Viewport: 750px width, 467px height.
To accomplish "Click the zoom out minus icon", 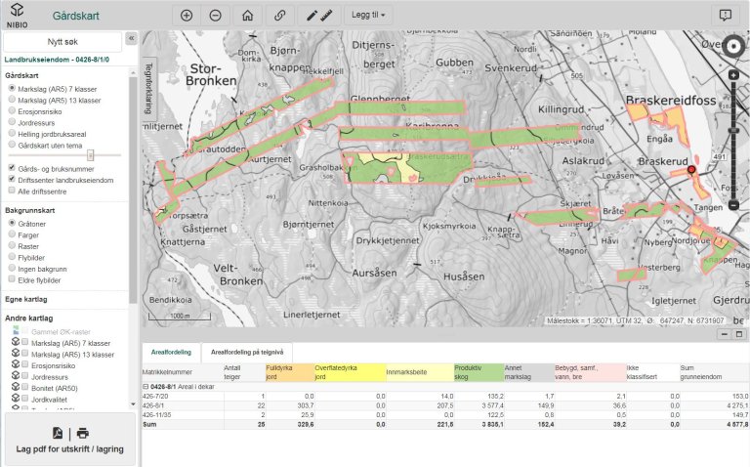I will point(215,16).
